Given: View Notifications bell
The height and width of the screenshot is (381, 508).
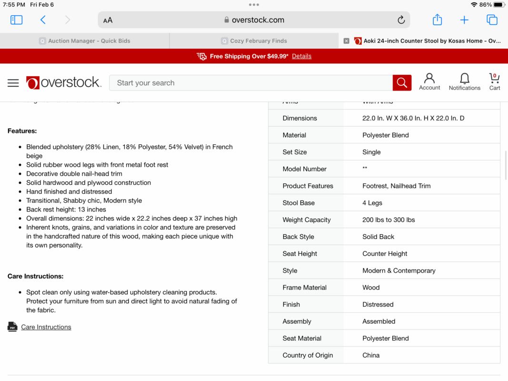Looking at the screenshot, I should [464, 81].
